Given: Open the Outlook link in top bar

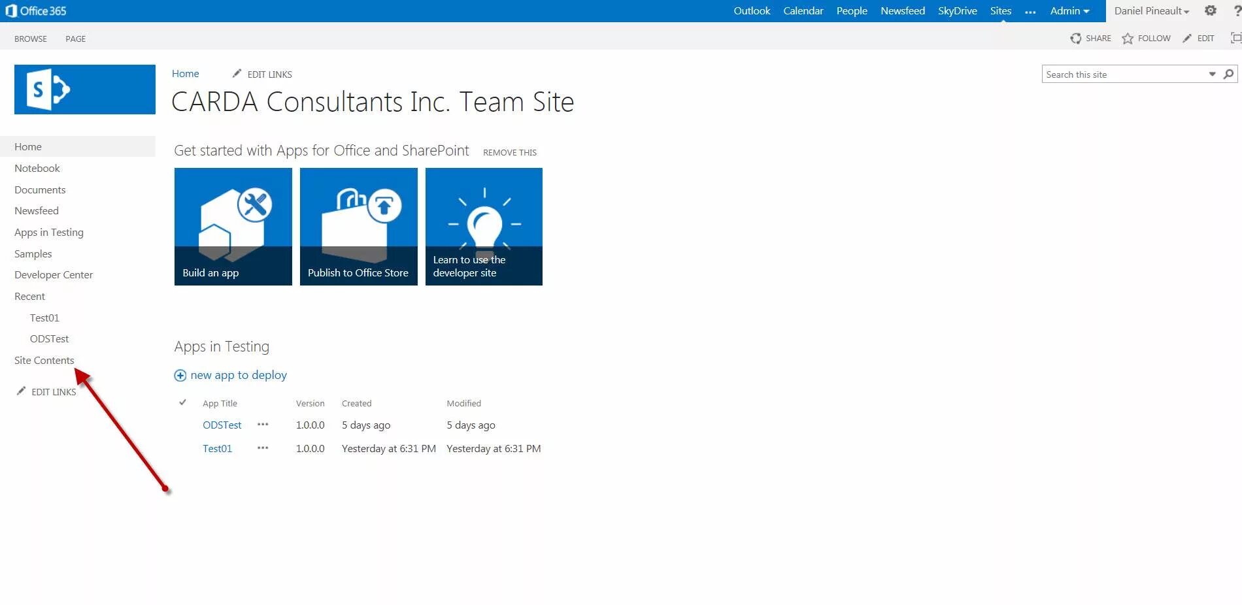Looking at the screenshot, I should [x=752, y=11].
